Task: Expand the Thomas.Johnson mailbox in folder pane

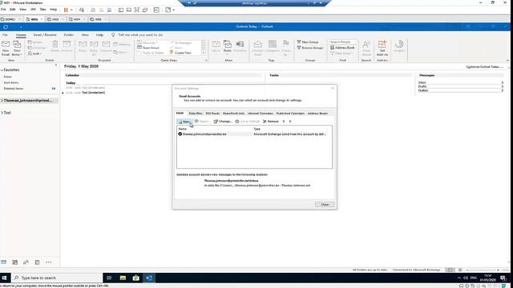Action: (x=2, y=101)
